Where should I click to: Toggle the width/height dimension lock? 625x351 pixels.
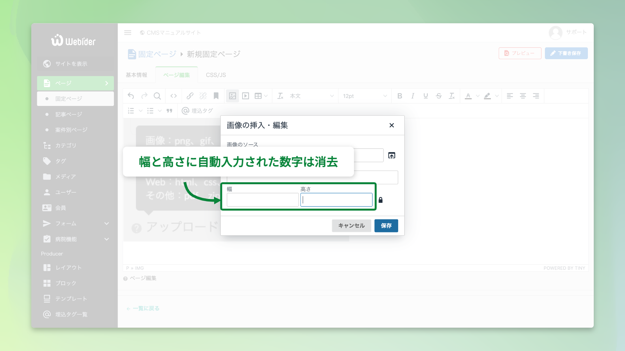click(x=381, y=200)
